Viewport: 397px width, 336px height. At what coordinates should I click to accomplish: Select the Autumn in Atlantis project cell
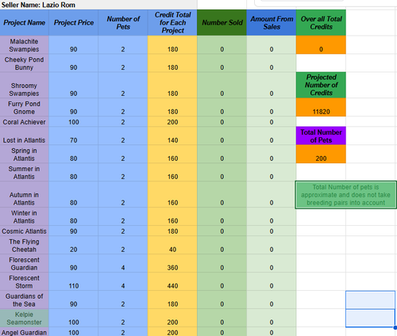[x=25, y=194]
